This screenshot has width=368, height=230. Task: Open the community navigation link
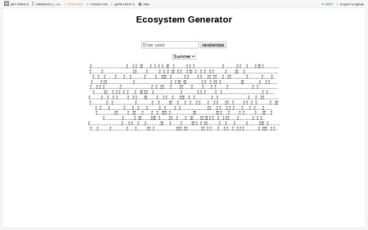click(x=45, y=4)
